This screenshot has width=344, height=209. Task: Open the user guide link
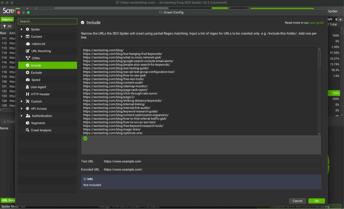(316, 23)
